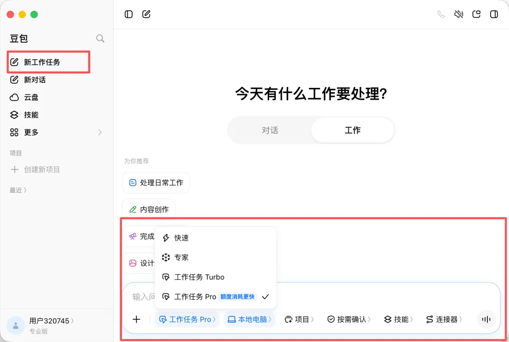This screenshot has width=509, height=342.
Task: Click the purple telescope icon beside 完成
Action: click(x=133, y=236)
